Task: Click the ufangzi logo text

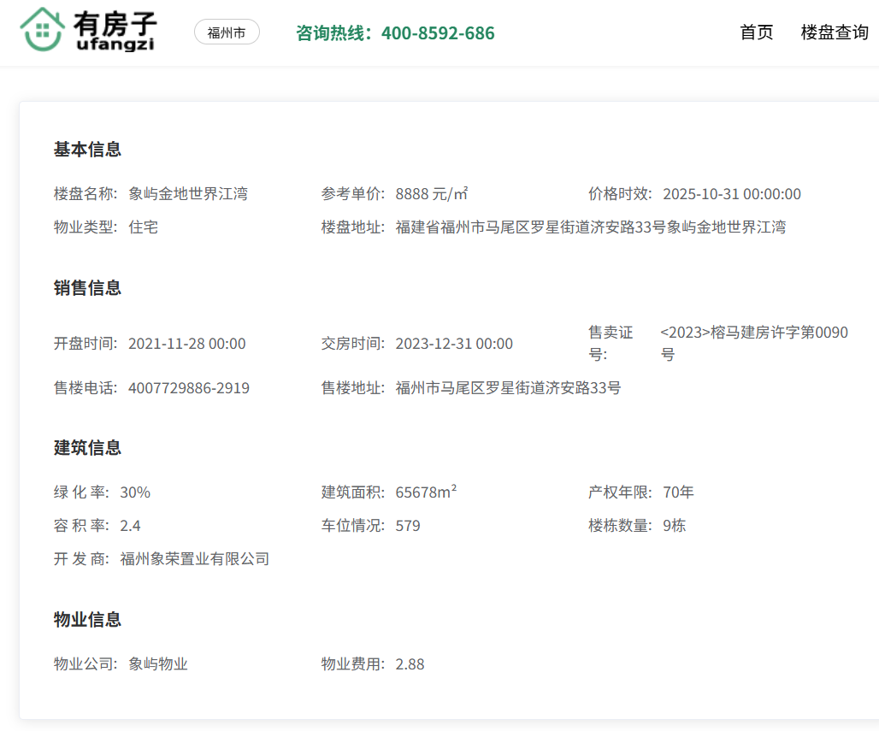Action: tap(115, 44)
